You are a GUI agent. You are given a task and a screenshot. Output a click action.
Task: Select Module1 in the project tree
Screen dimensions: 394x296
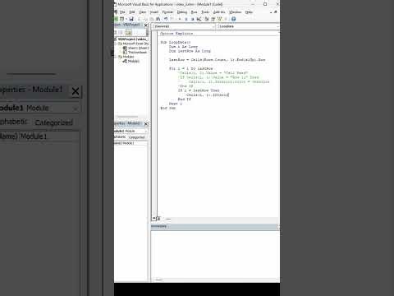click(134, 61)
